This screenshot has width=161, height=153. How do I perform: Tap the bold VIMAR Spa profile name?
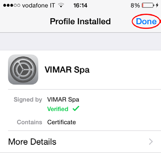(x=67, y=70)
